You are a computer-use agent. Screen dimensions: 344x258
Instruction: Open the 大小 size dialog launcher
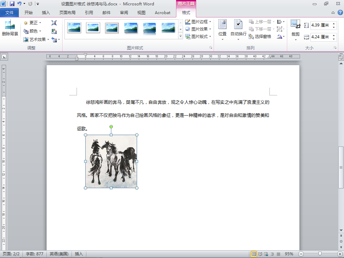(x=335, y=48)
